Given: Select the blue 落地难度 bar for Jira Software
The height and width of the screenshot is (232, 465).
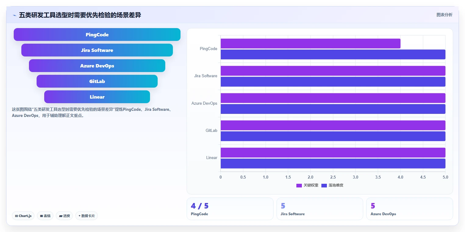Looking at the screenshot, I should tap(333, 82).
